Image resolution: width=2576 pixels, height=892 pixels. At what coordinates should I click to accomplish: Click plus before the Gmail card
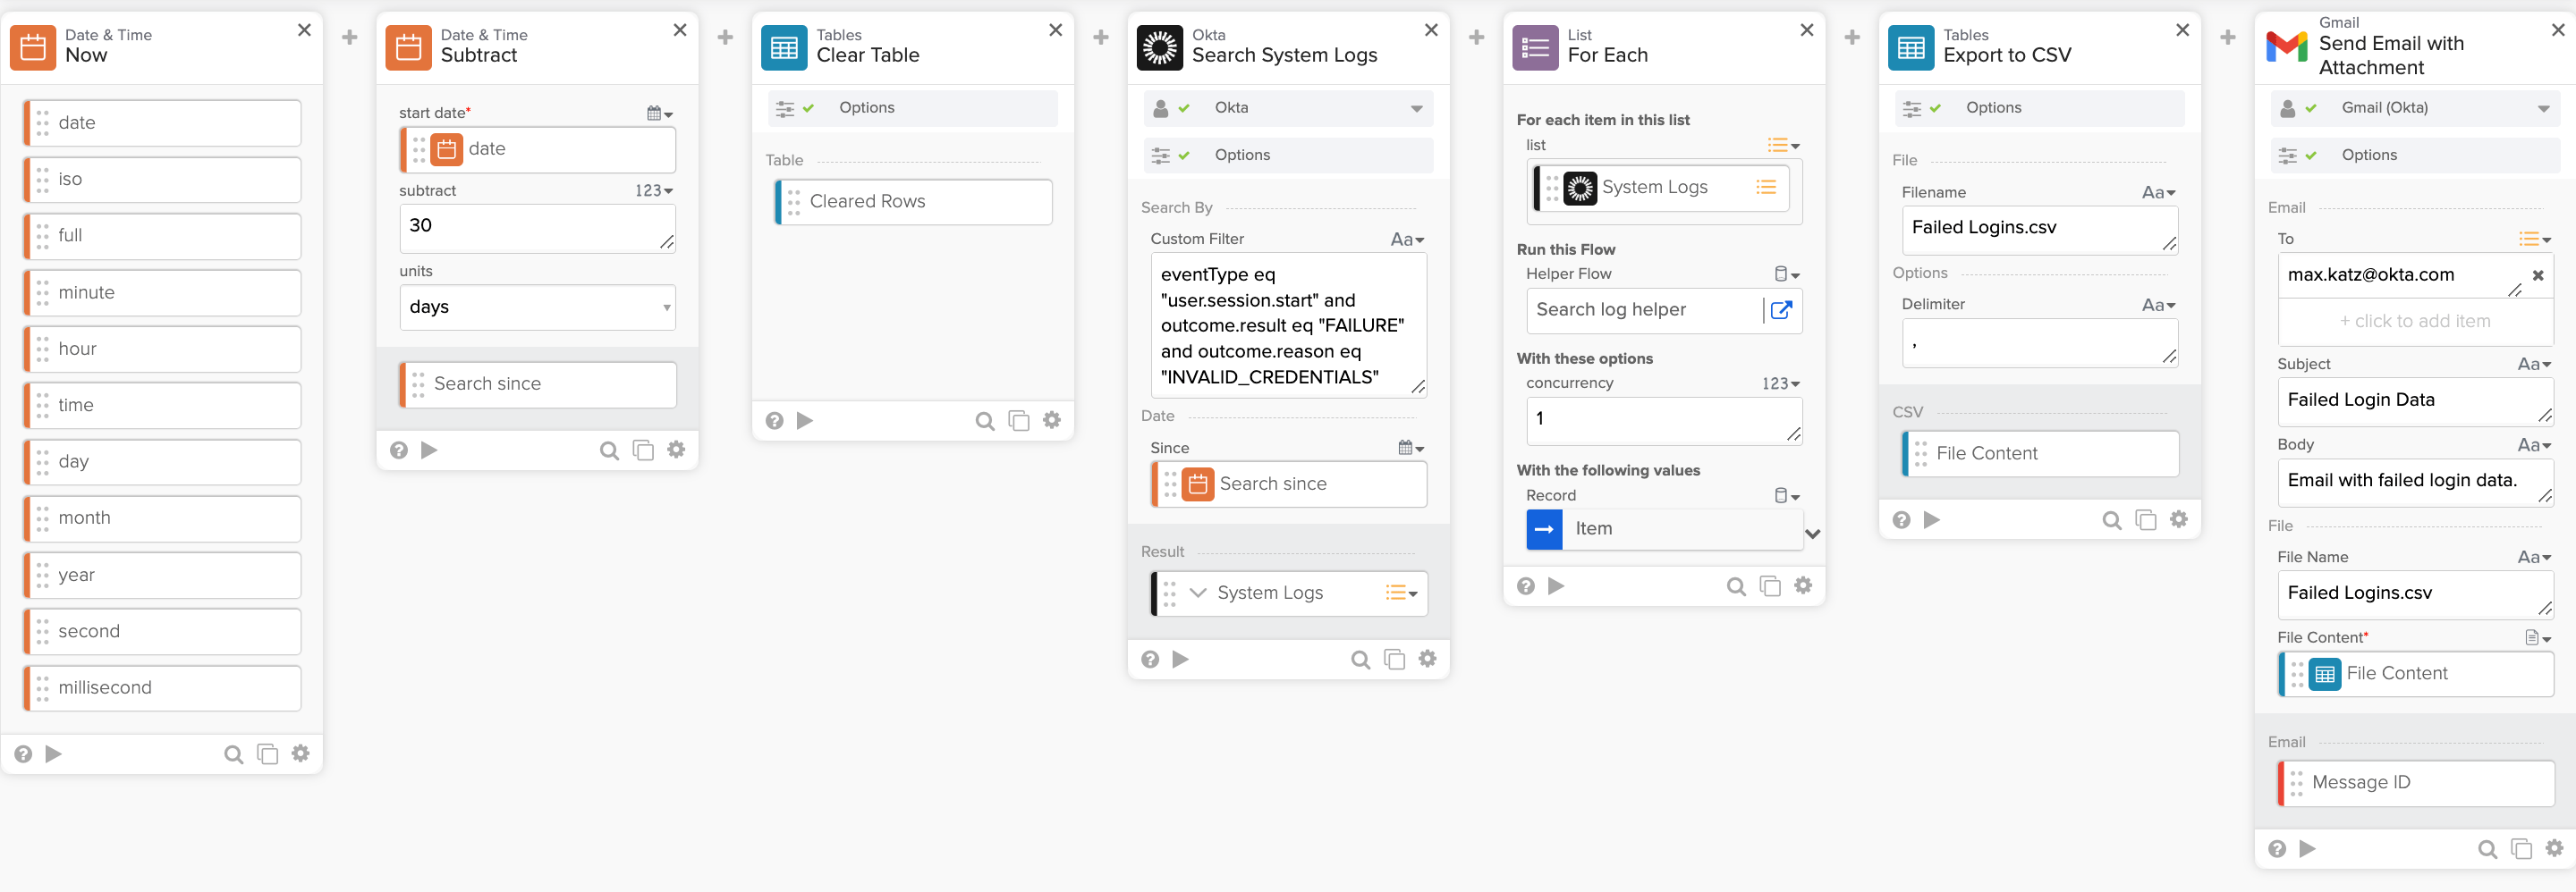click(x=2228, y=38)
